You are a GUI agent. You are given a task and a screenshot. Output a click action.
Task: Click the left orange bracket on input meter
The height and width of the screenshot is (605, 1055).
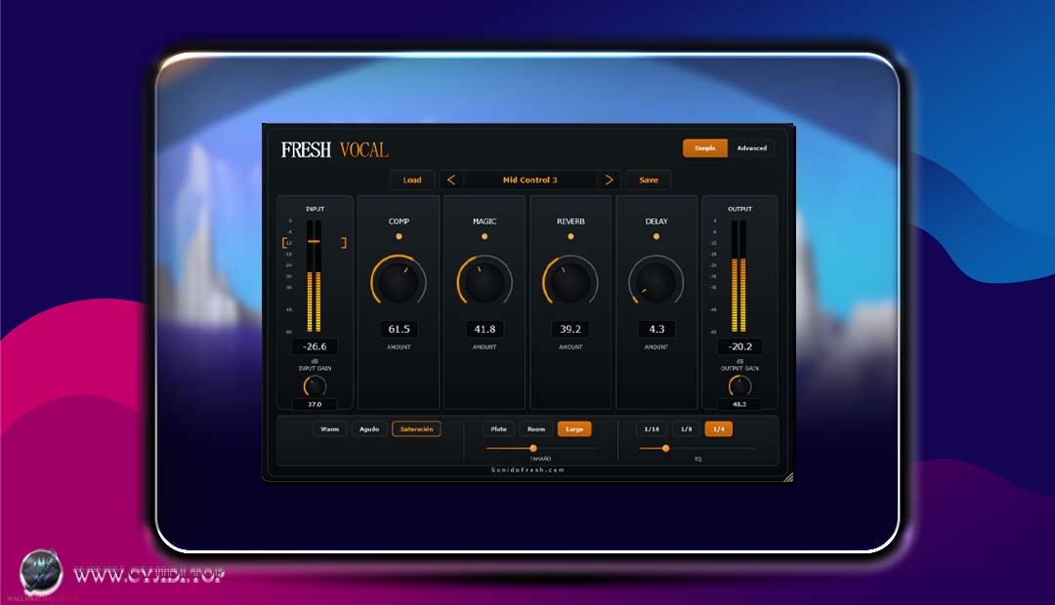(x=284, y=243)
